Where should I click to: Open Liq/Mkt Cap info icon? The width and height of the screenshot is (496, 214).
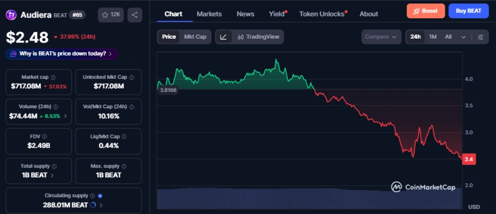coord(124,137)
